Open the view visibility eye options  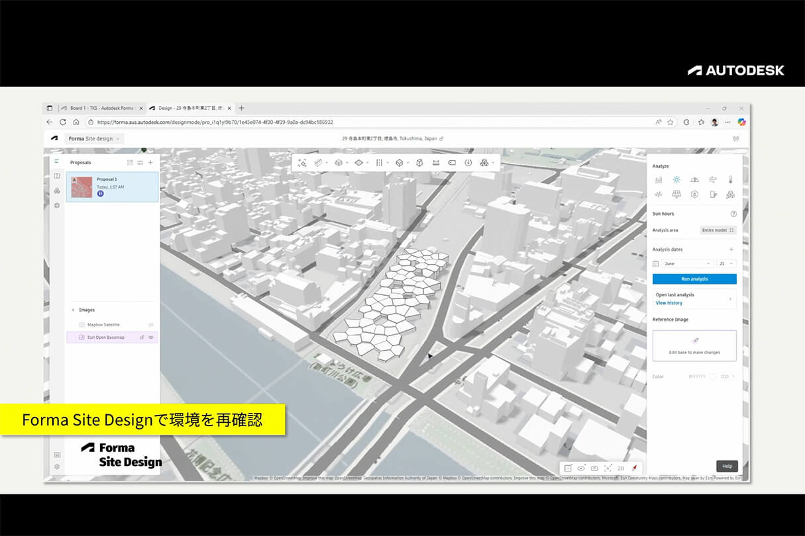[x=581, y=468]
